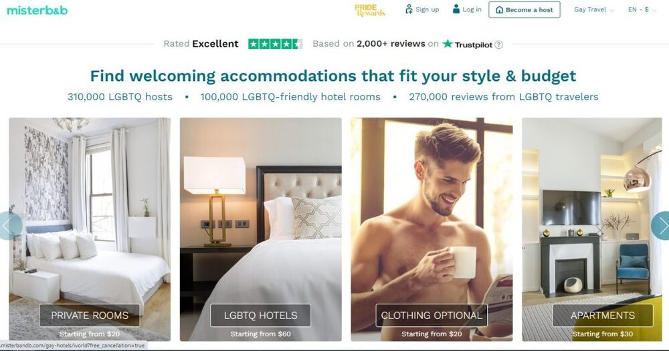Viewport: 669px width, 351px height.
Task: Click the Trustpilot green star logo
Action: [x=447, y=43]
